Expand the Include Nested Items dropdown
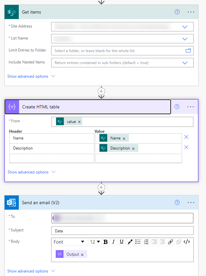Image resolution: width=206 pixels, height=276 pixels. tap(185, 63)
